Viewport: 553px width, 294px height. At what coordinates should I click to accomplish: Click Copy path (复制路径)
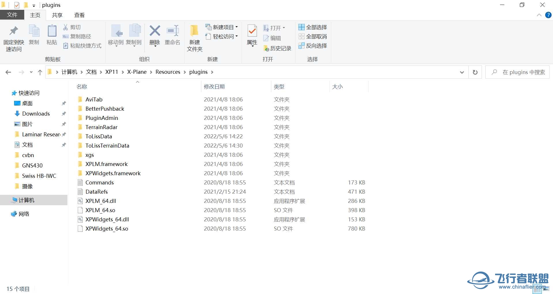click(x=77, y=36)
